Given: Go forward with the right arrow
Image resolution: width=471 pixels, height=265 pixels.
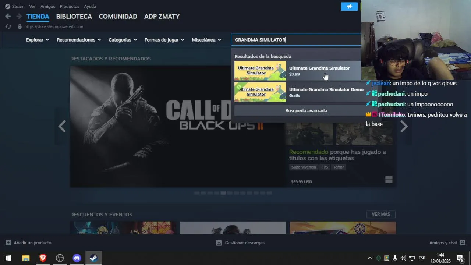Looking at the screenshot, I should [19, 16].
